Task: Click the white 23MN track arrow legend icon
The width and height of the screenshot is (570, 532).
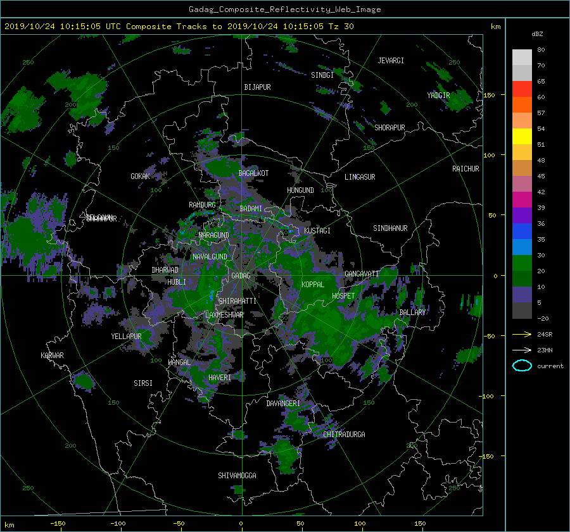Action: coord(522,350)
